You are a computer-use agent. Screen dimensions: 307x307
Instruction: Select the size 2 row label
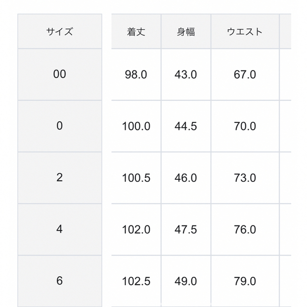pyautogui.click(x=59, y=177)
